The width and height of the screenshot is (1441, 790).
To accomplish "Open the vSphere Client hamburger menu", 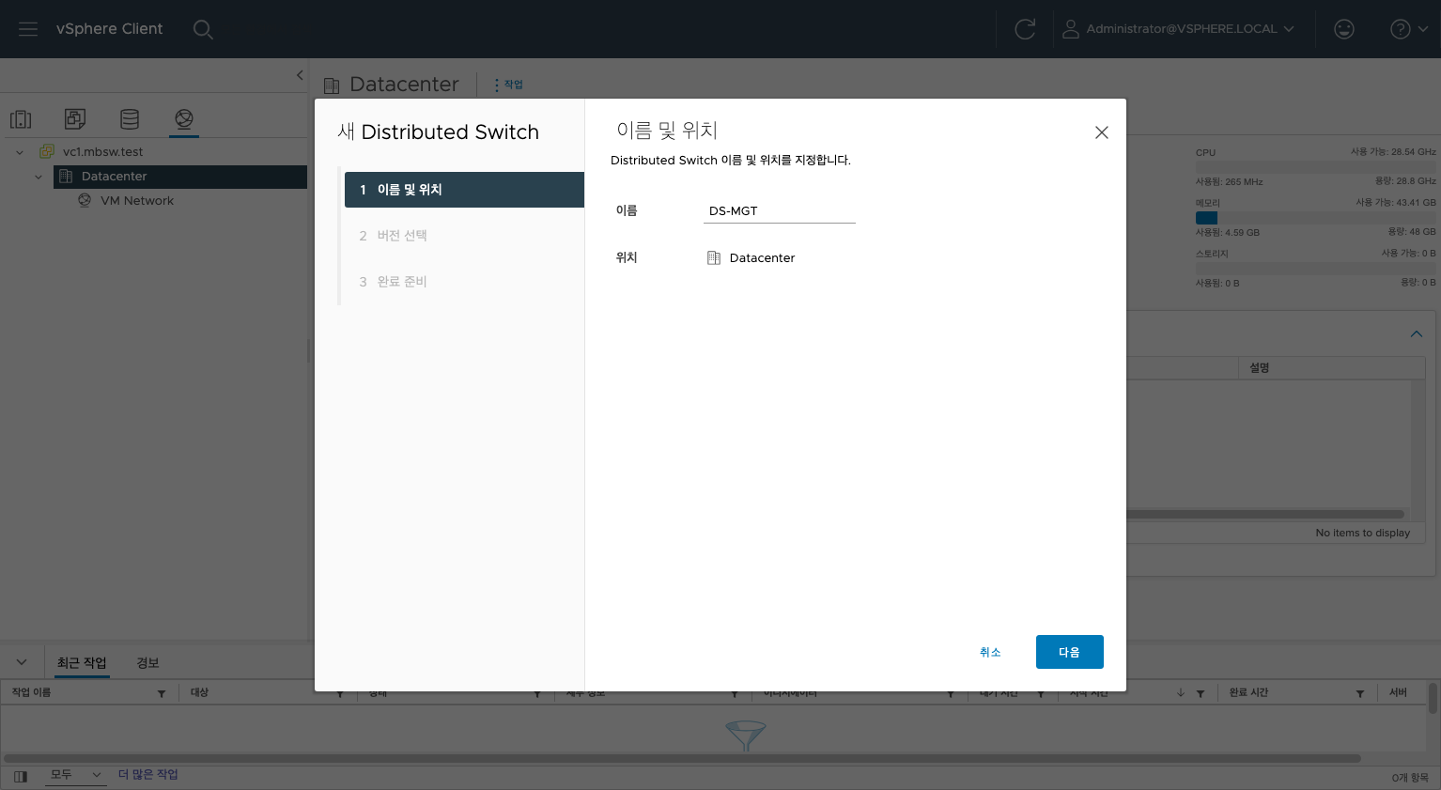I will click(x=28, y=29).
